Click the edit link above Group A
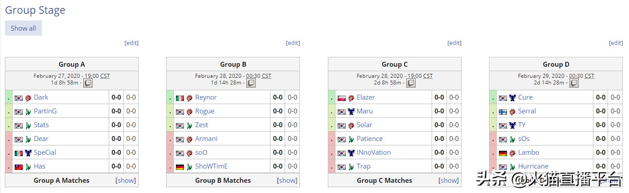The height and width of the screenshot is (193, 629). click(131, 43)
